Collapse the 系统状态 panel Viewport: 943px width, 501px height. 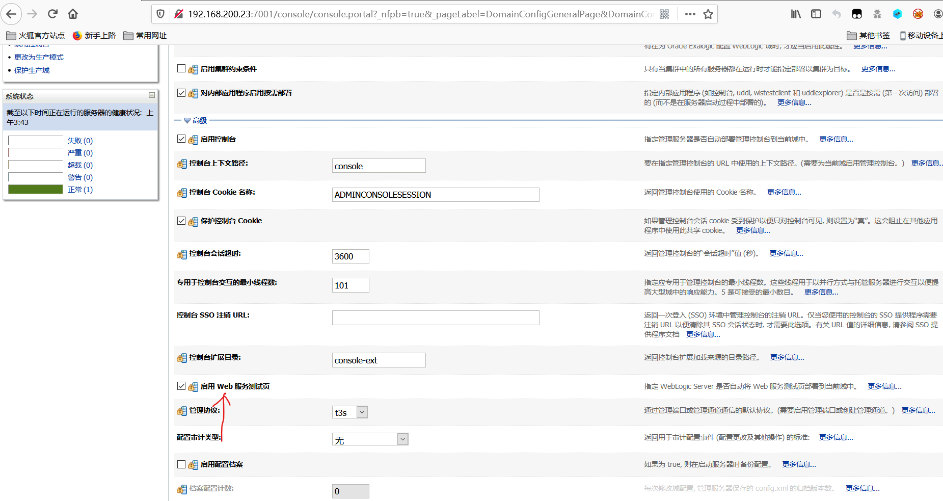(x=152, y=95)
